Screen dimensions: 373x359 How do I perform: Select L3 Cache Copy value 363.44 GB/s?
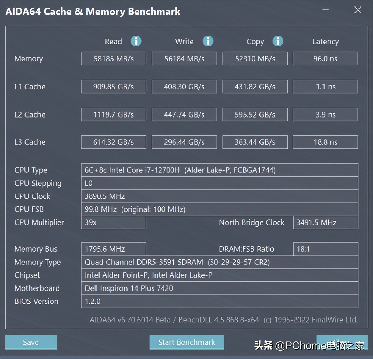(x=255, y=142)
